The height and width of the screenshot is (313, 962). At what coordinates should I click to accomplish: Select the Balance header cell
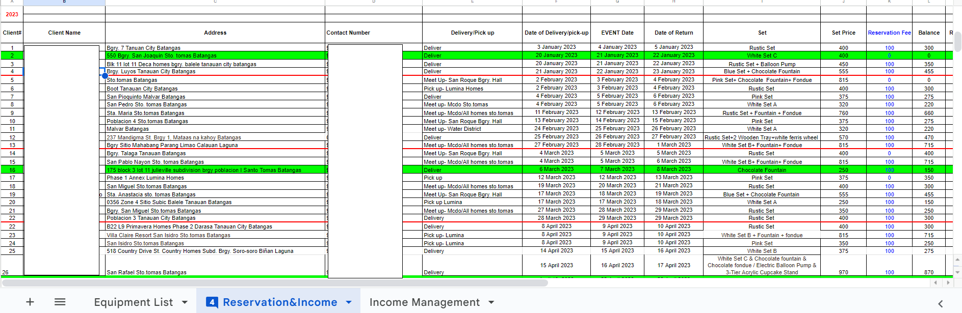coord(929,33)
